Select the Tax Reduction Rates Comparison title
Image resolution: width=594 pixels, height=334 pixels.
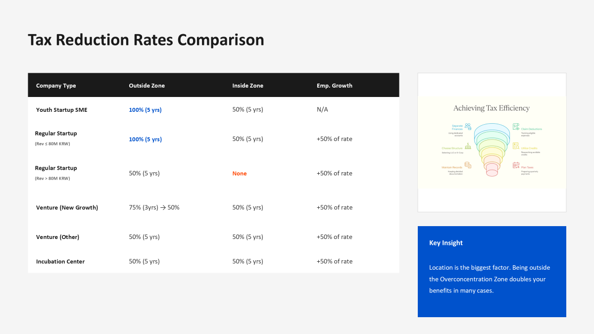(x=146, y=40)
